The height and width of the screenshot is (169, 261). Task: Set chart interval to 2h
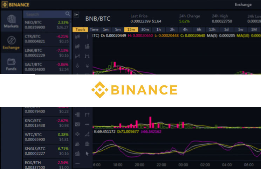coord(172,30)
